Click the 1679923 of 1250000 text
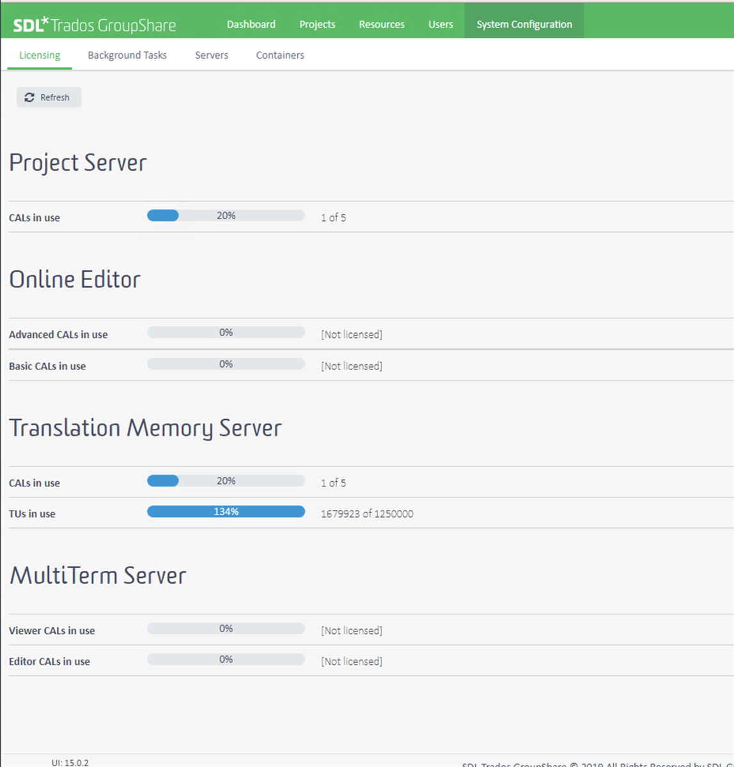 367,514
